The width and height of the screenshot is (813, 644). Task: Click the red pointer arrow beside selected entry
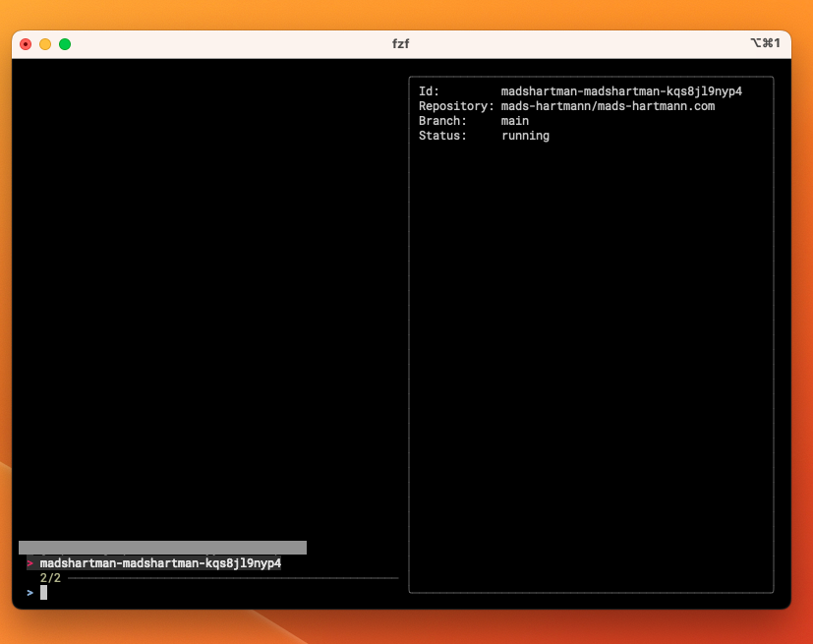point(30,563)
